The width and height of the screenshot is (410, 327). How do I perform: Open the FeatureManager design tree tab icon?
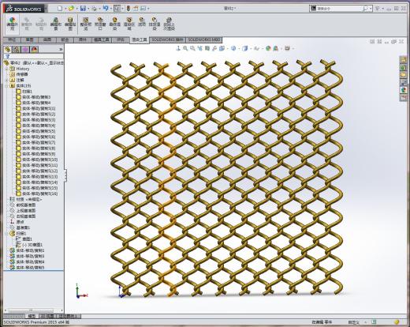tap(7, 49)
